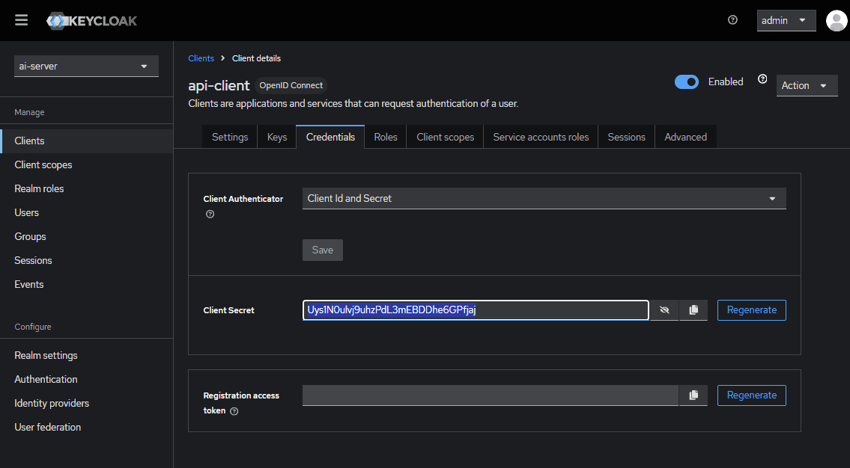Click Client Authenticator help icon
Image resolution: width=850 pixels, height=468 pixels.
pos(210,215)
